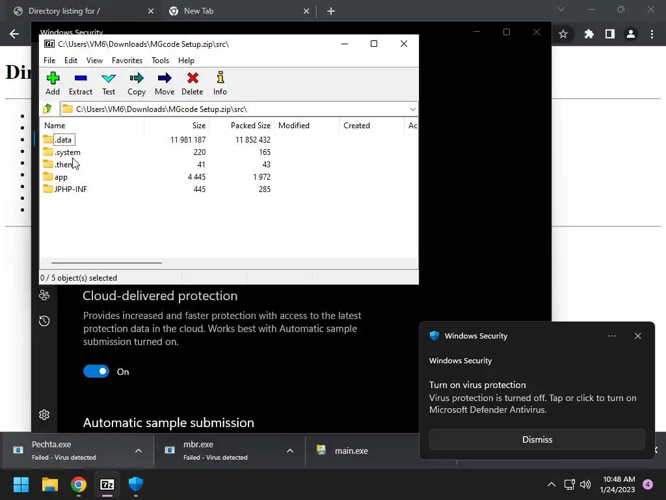Viewport: 666px width, 500px height.
Task: Switch to 7-Zip in taskbar
Action: pyautogui.click(x=107, y=484)
